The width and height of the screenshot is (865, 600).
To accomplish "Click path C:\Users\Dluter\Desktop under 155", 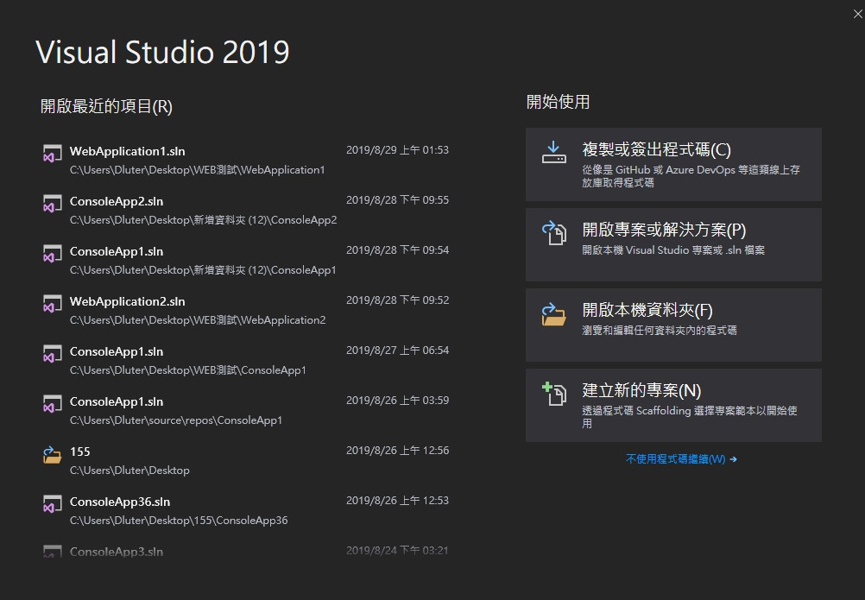I will pyautogui.click(x=129, y=471).
